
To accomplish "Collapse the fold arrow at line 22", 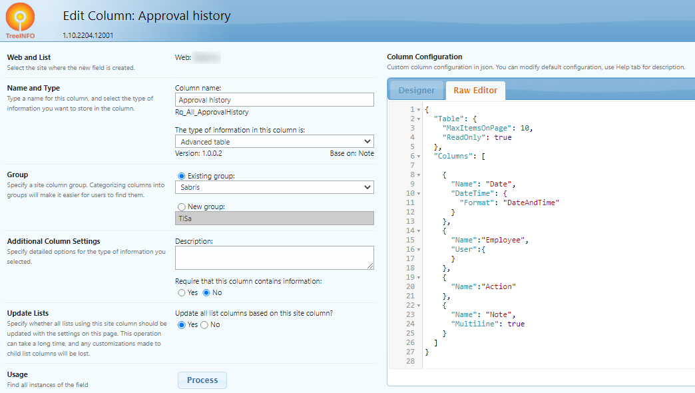I will pos(419,305).
